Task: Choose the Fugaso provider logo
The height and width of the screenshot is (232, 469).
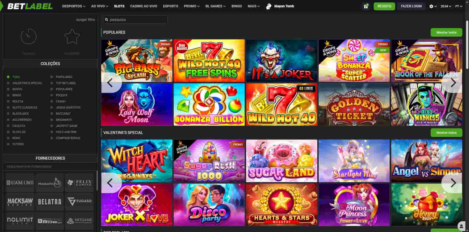Action: (79, 201)
